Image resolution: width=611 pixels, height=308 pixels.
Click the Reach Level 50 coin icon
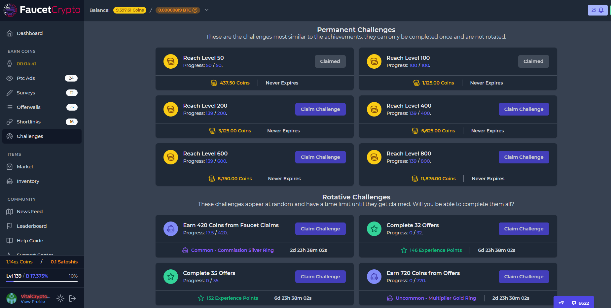(x=171, y=61)
